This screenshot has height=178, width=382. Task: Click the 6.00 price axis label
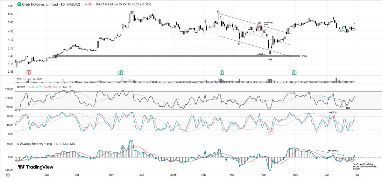coord(10,6)
